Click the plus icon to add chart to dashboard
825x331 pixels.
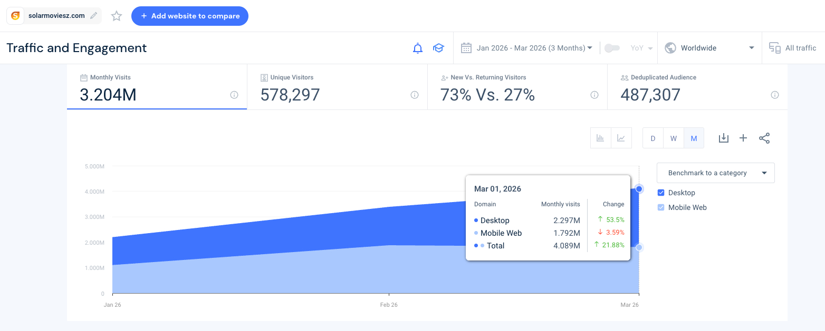tap(743, 138)
